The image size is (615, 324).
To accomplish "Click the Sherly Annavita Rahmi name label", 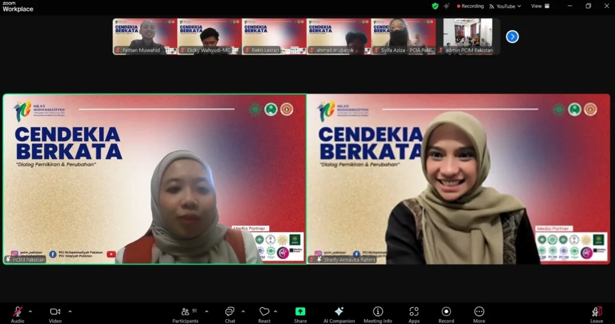I will click(x=342, y=259).
